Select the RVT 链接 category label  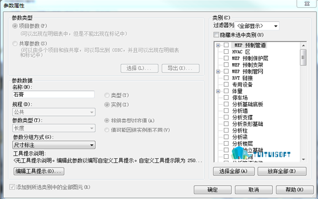242,78
